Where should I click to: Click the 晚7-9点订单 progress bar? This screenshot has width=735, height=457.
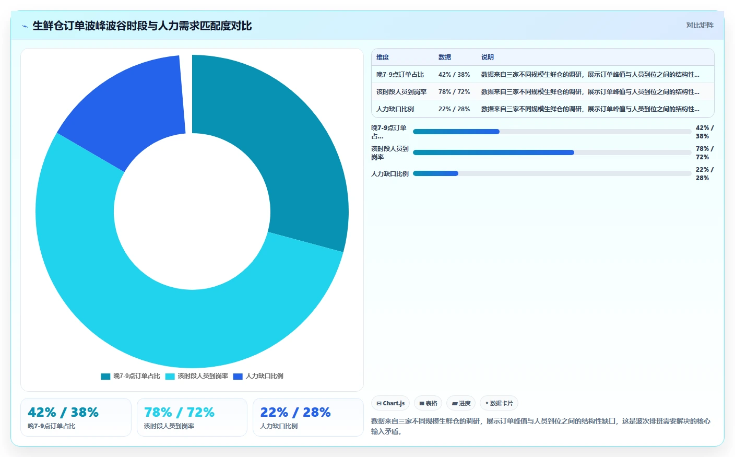(x=552, y=132)
